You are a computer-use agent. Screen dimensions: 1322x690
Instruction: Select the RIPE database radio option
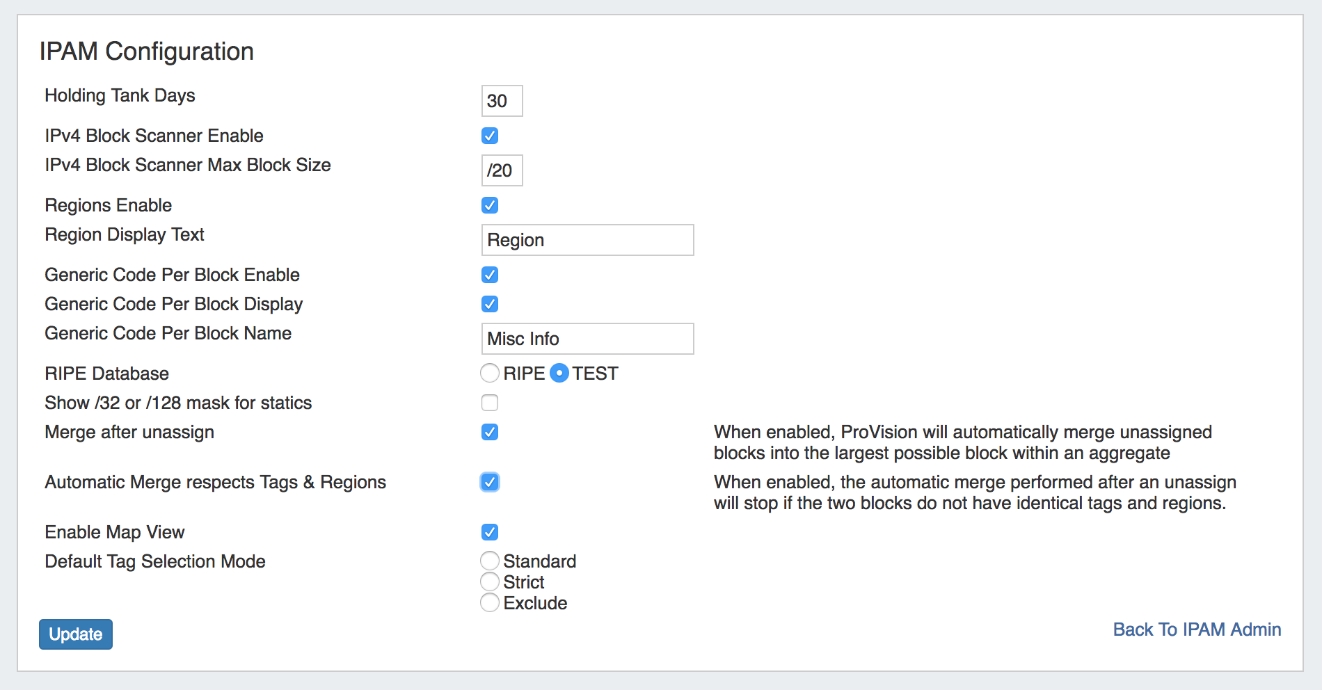(490, 374)
